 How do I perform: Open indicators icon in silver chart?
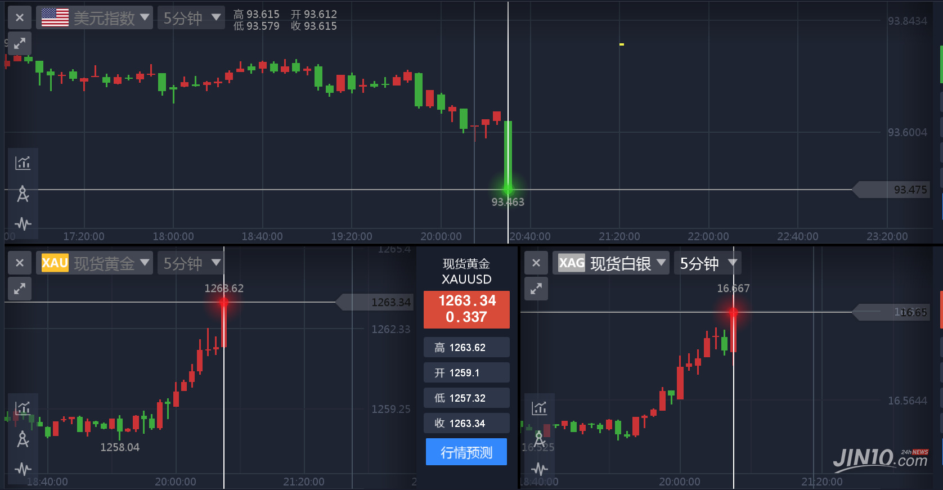539,408
